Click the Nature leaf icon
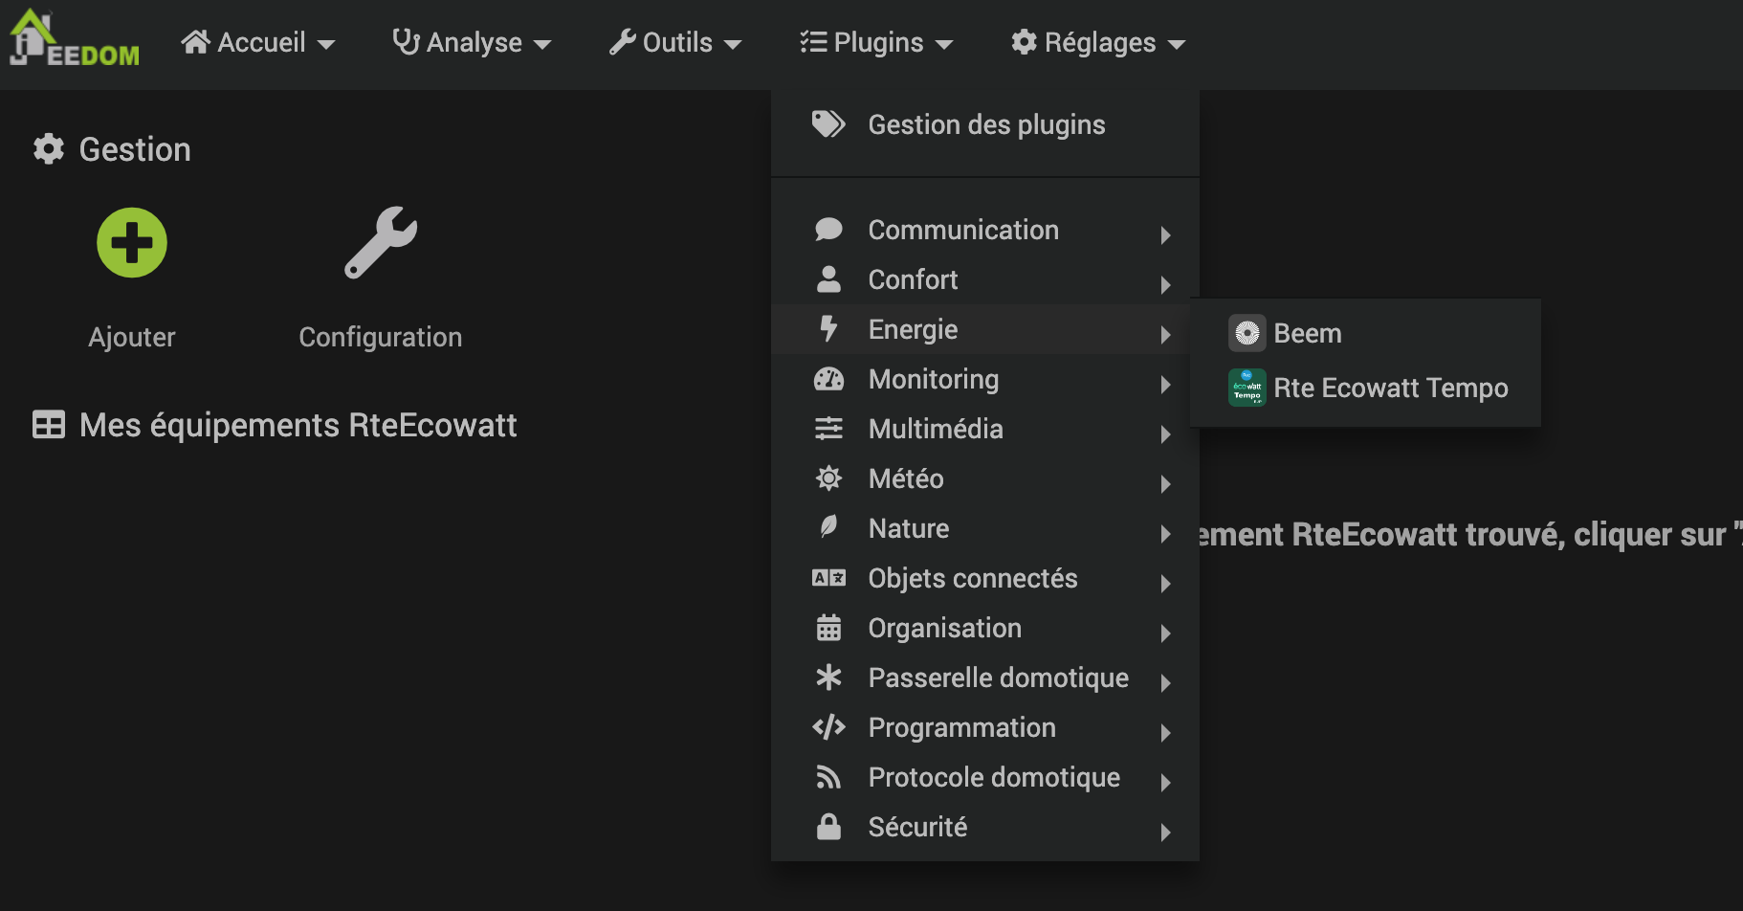This screenshot has height=911, width=1743. pos(828,526)
